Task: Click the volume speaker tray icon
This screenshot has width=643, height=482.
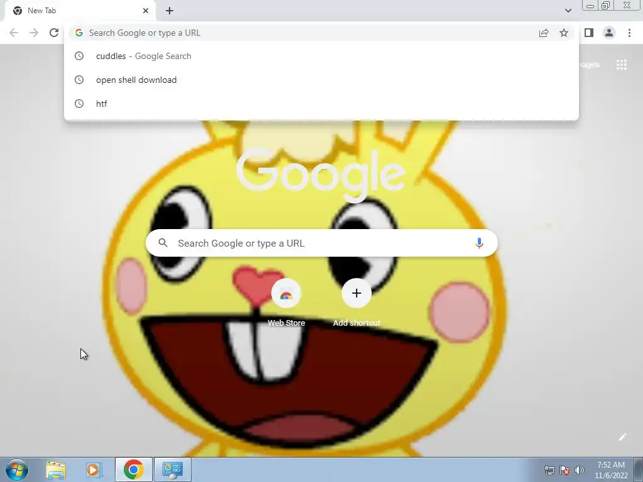Action: coord(579,470)
